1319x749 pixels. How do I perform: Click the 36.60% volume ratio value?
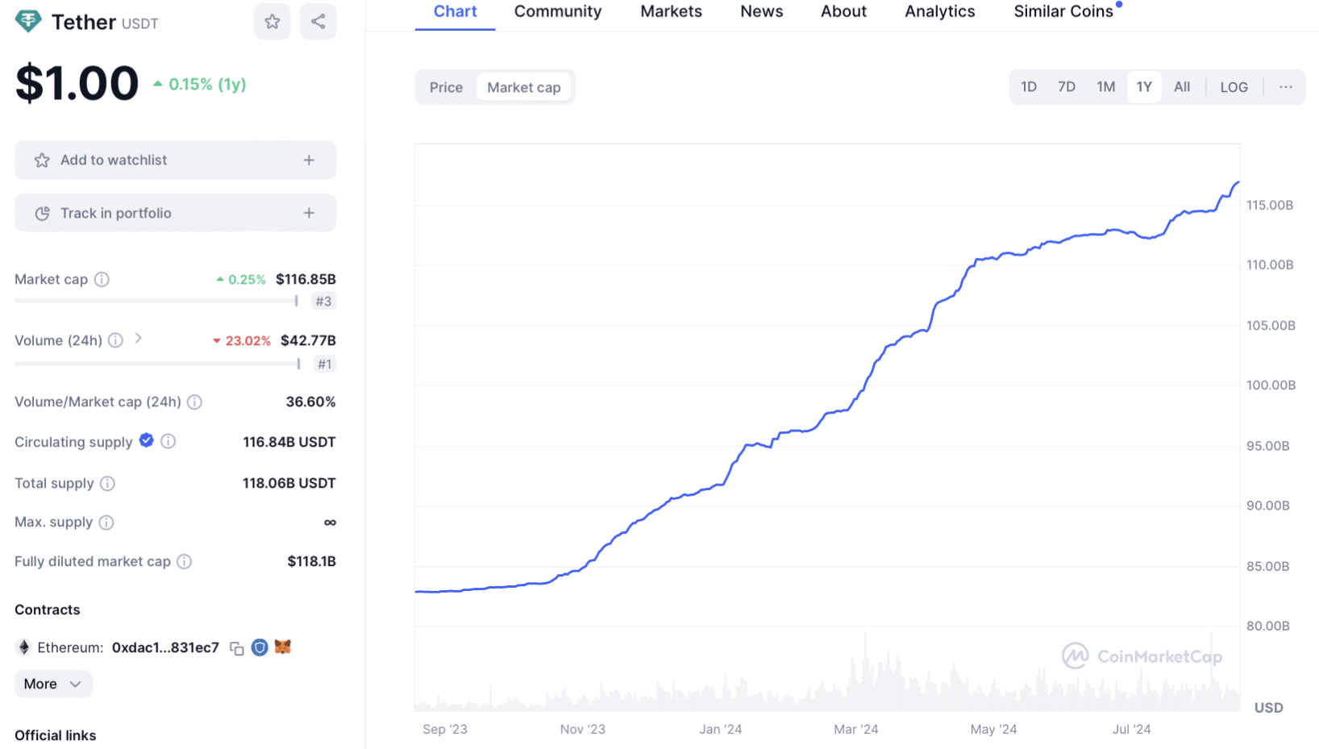point(310,402)
